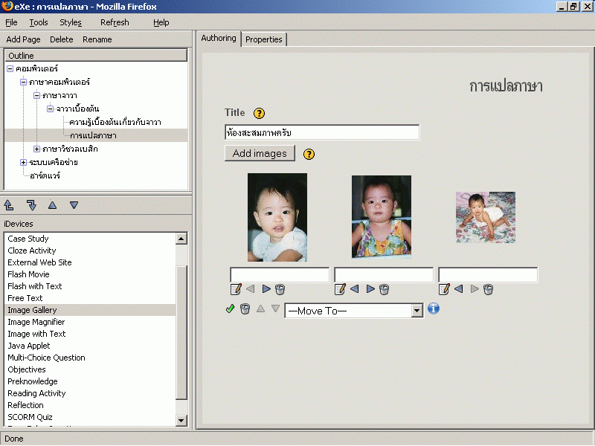
Task: Select the first baby photo thumbnail
Action: pyautogui.click(x=277, y=217)
